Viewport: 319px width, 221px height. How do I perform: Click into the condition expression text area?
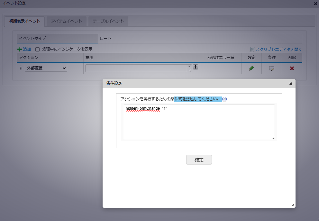tap(199, 124)
